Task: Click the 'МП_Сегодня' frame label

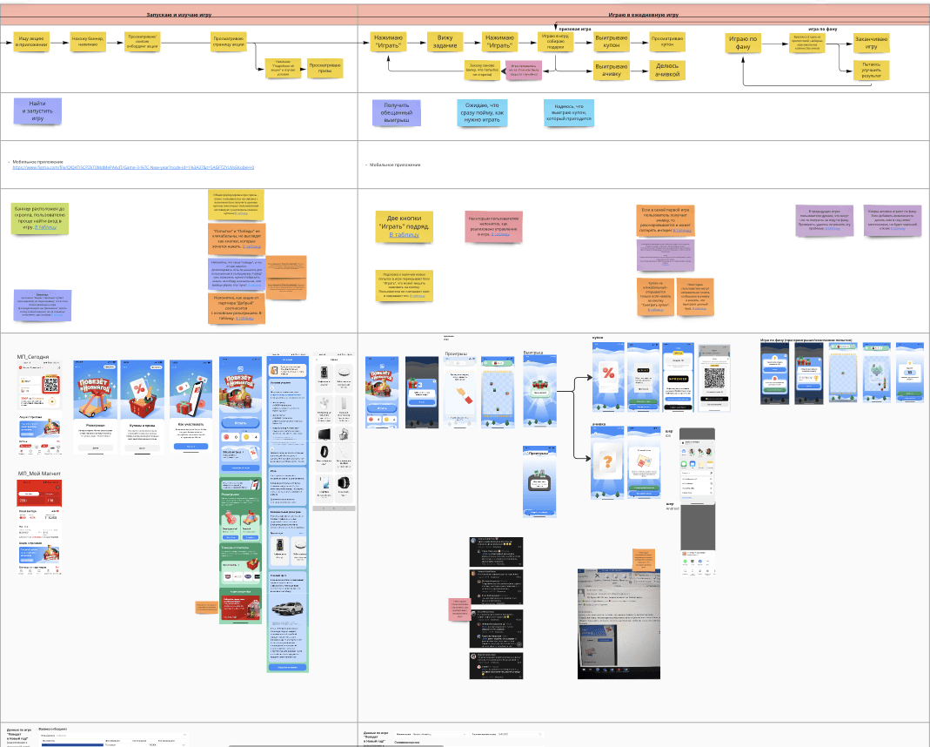Action: coord(33,357)
